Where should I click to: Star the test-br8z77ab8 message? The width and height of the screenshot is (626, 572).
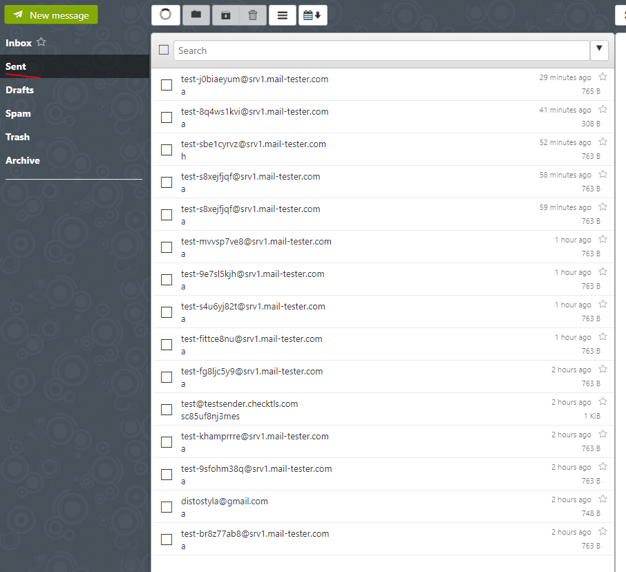coord(603,531)
